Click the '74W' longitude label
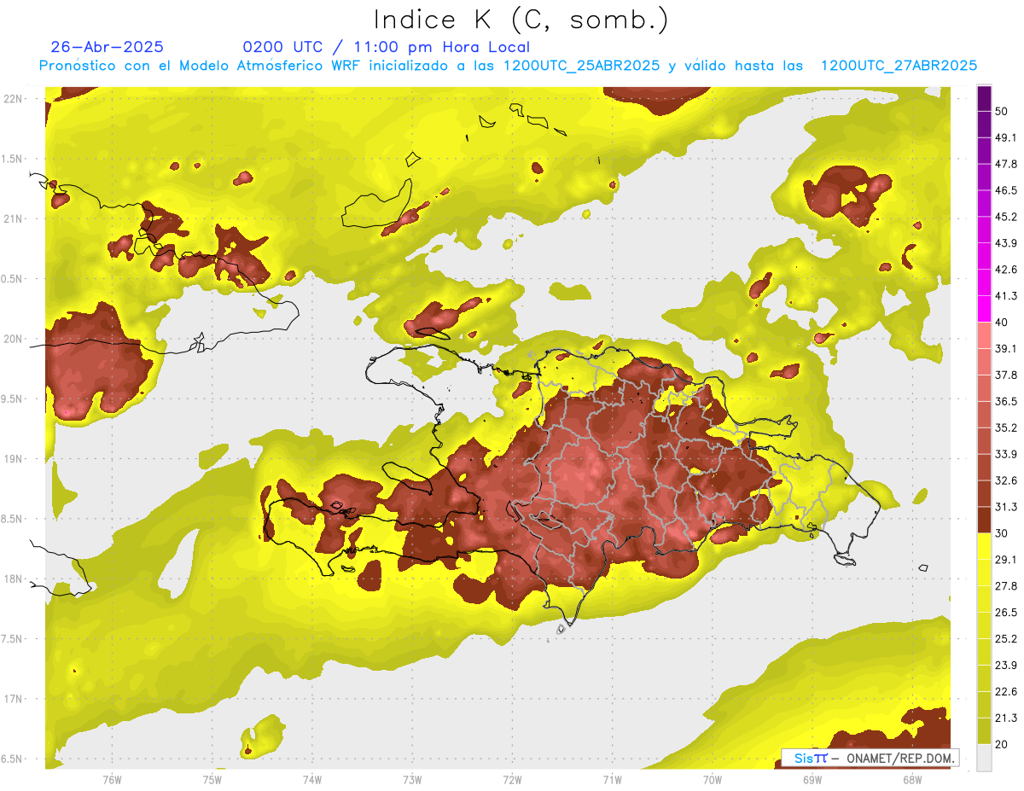This screenshot has width=1024, height=791. point(311,780)
